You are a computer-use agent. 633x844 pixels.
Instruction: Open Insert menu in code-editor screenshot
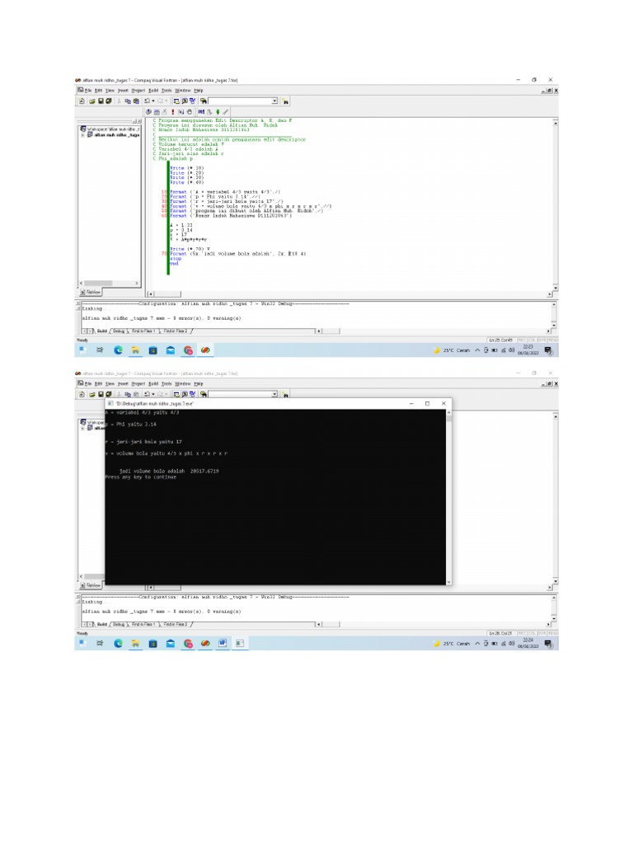click(124, 91)
